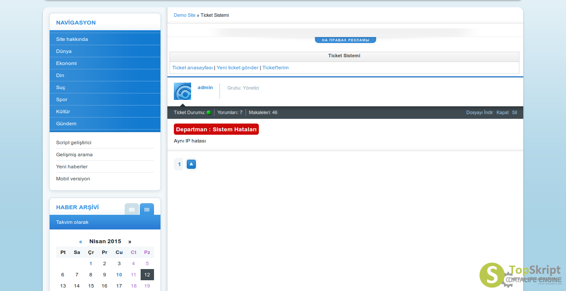
Task: Open Spor category
Action: coord(105,99)
